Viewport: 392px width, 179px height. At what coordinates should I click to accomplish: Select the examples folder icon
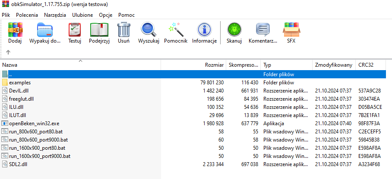pyautogui.click(x=5, y=82)
